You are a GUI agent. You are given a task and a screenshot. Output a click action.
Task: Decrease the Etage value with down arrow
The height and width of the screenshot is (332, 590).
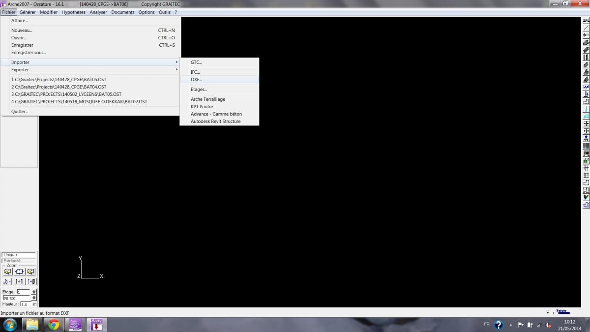click(34, 298)
